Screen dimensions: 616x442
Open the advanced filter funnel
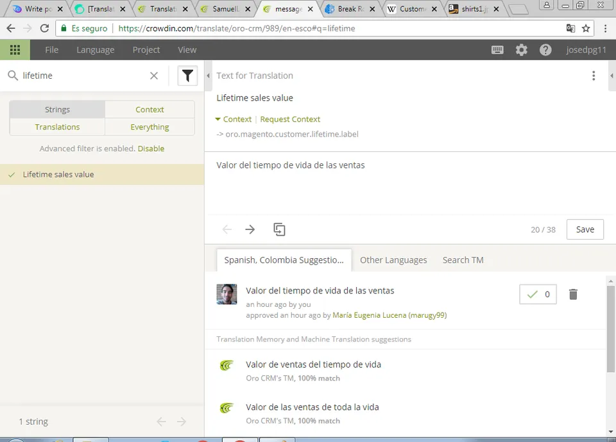[x=187, y=76]
